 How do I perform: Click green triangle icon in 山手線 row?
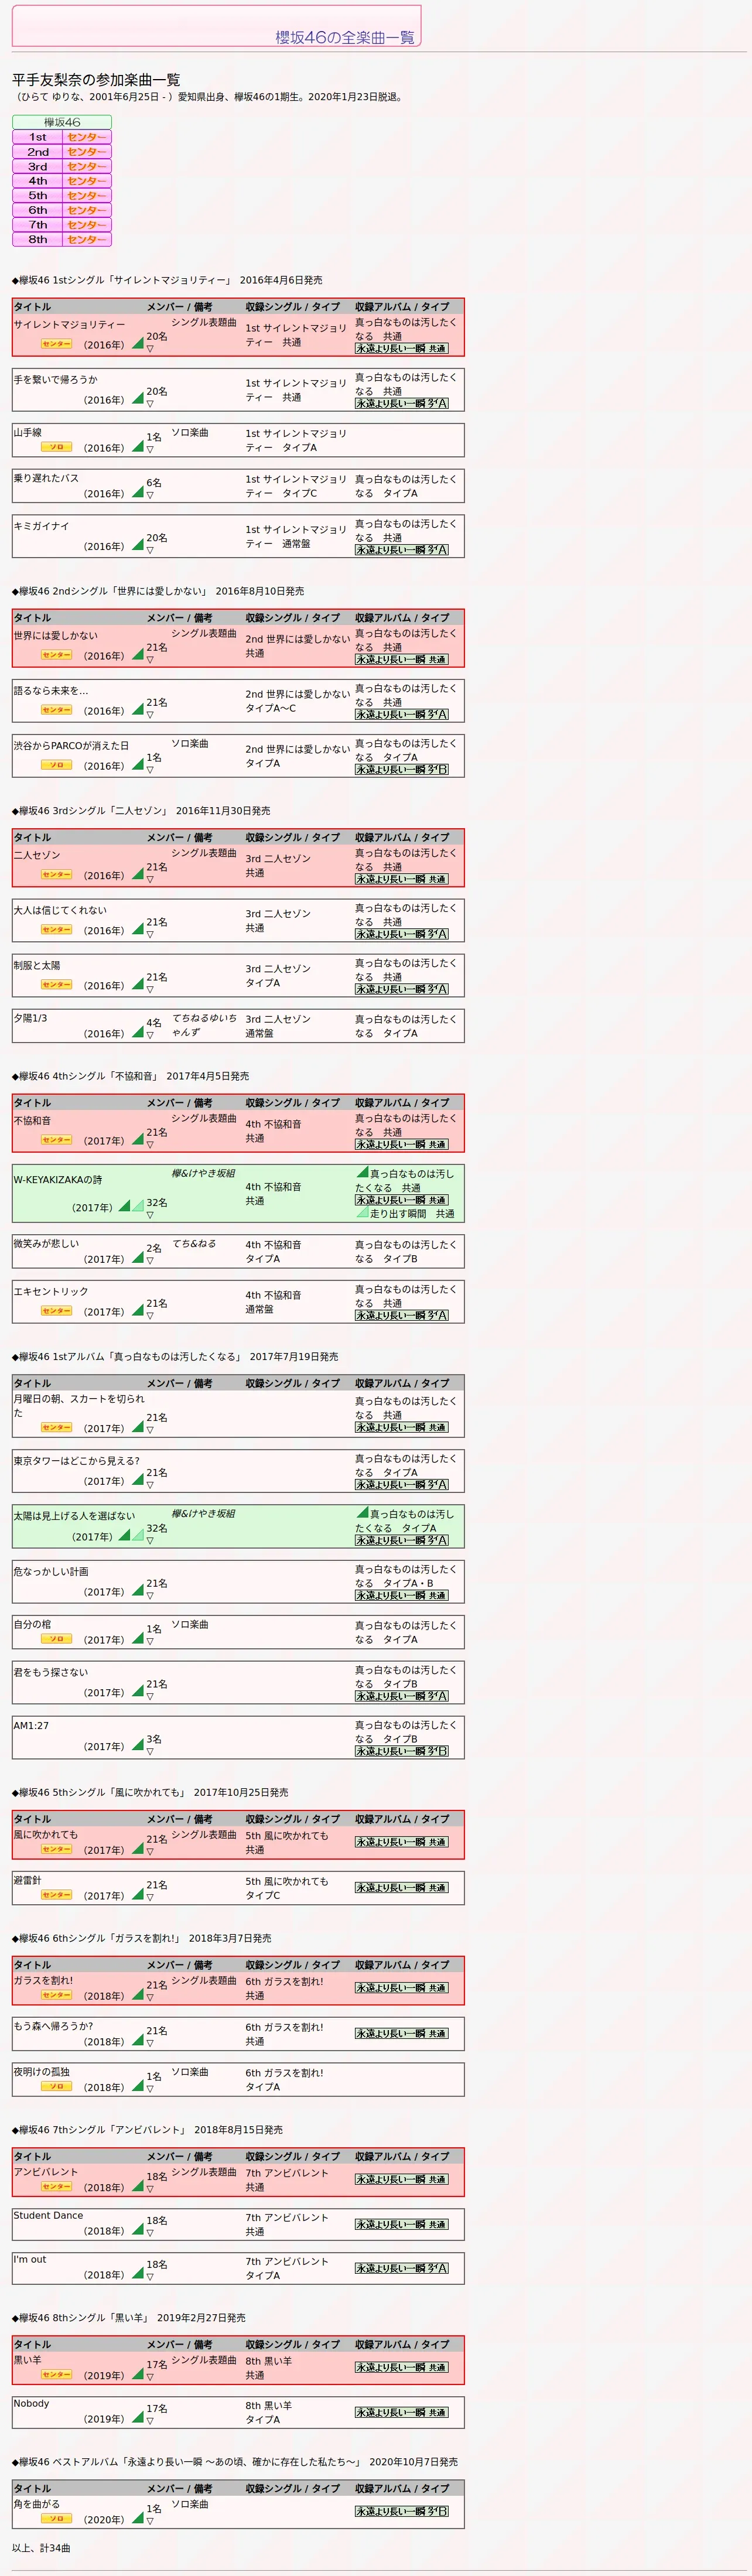point(138,447)
